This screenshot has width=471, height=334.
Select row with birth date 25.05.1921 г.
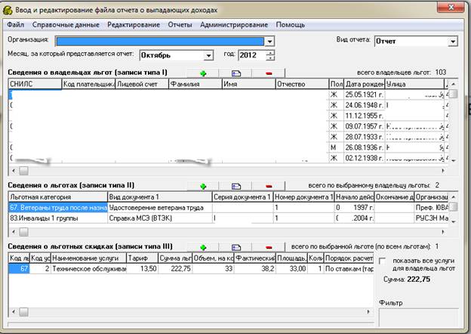tap(229, 94)
